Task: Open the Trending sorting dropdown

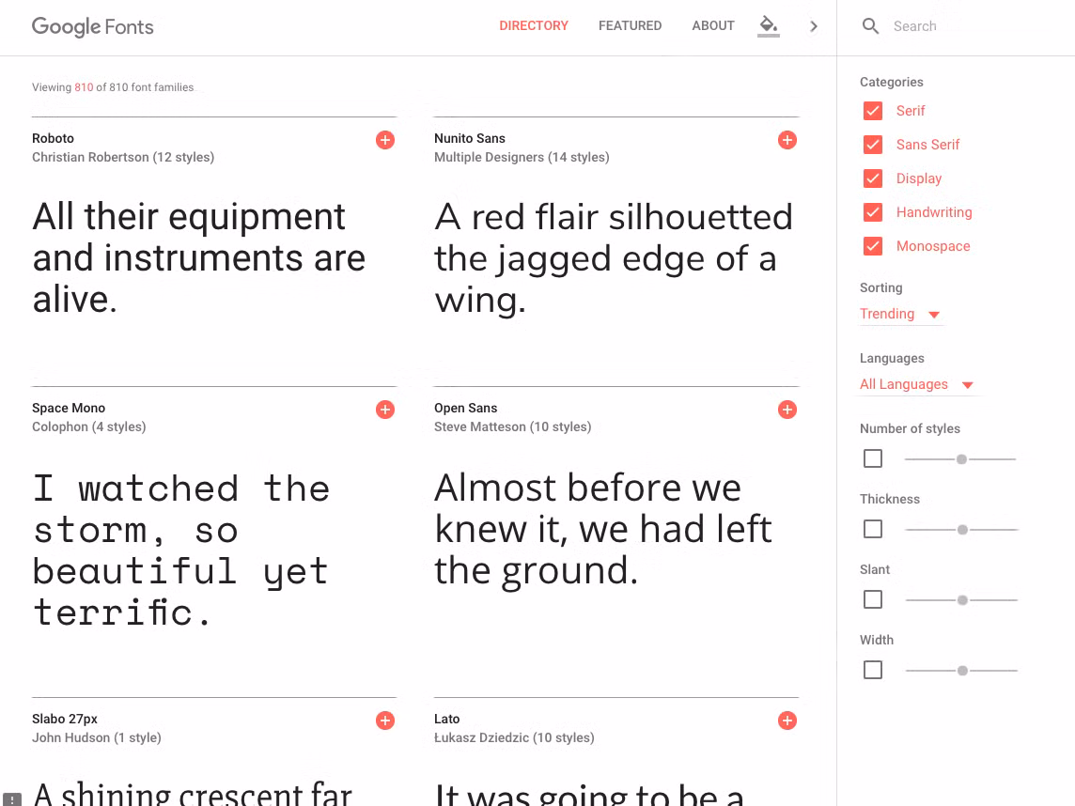Action: [899, 314]
